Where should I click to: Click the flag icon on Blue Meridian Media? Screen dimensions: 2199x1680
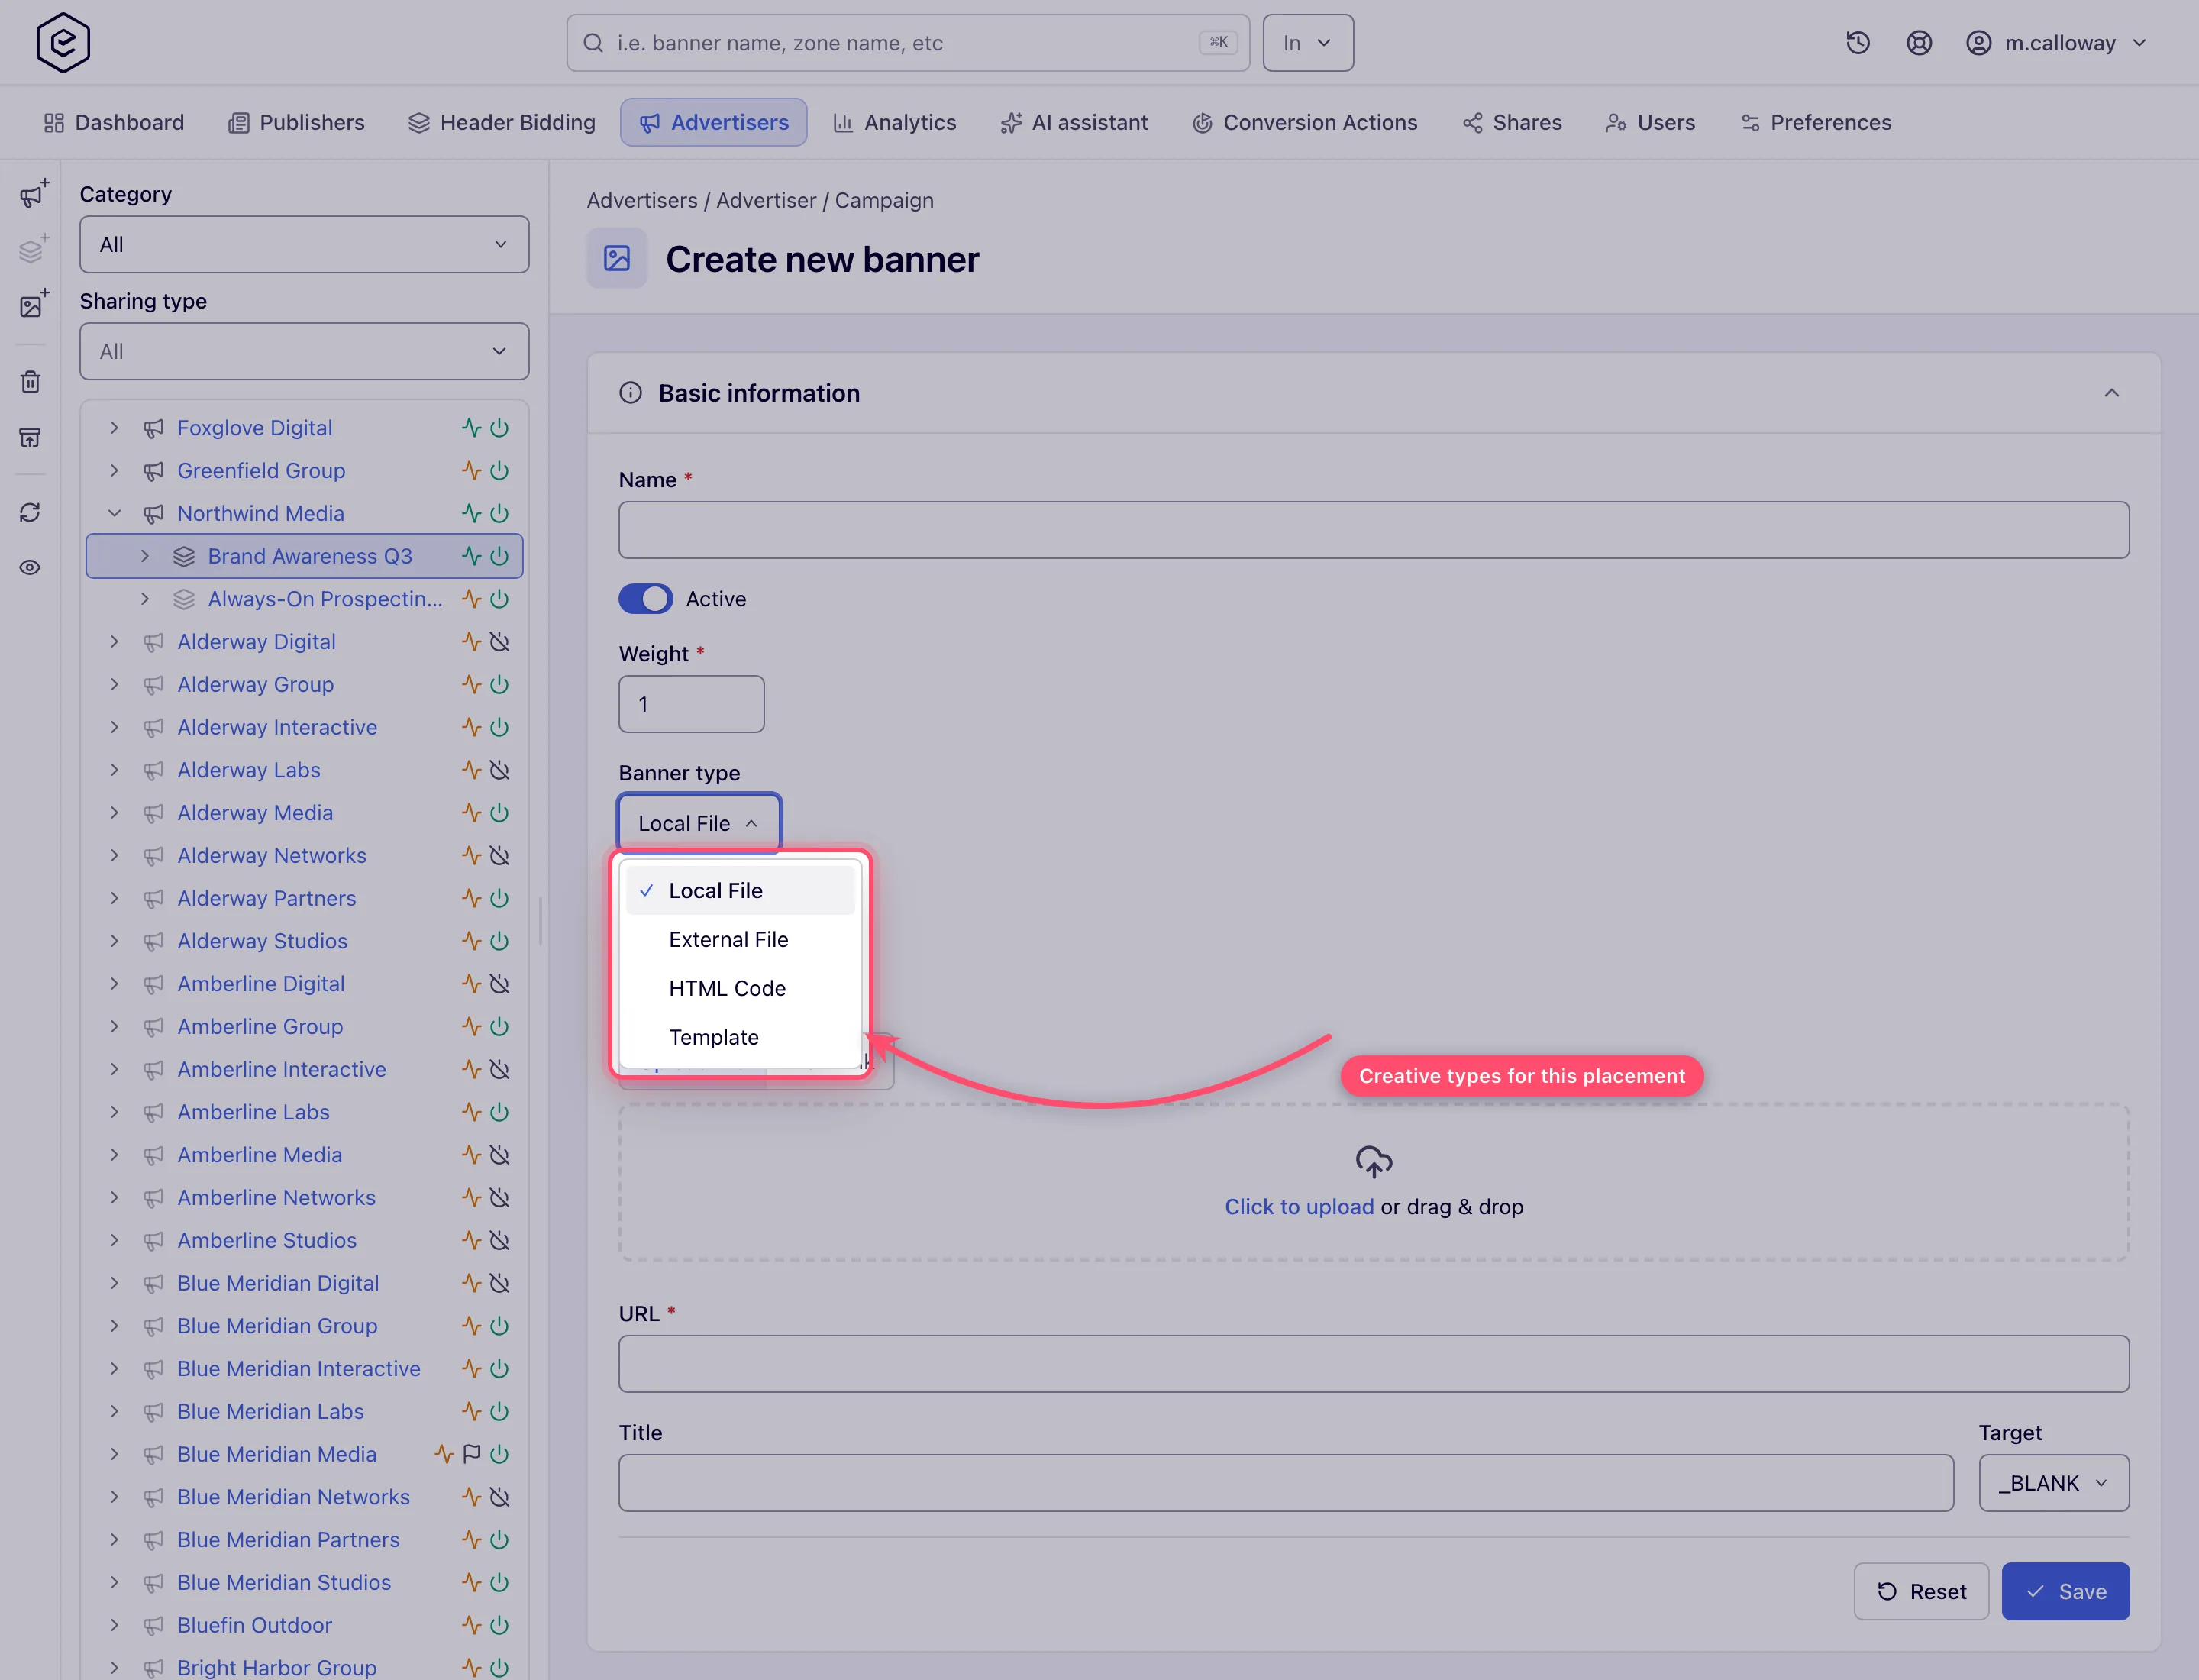pyautogui.click(x=472, y=1454)
